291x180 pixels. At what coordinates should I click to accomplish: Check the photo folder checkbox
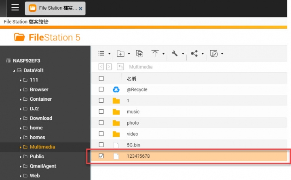coord(101,123)
